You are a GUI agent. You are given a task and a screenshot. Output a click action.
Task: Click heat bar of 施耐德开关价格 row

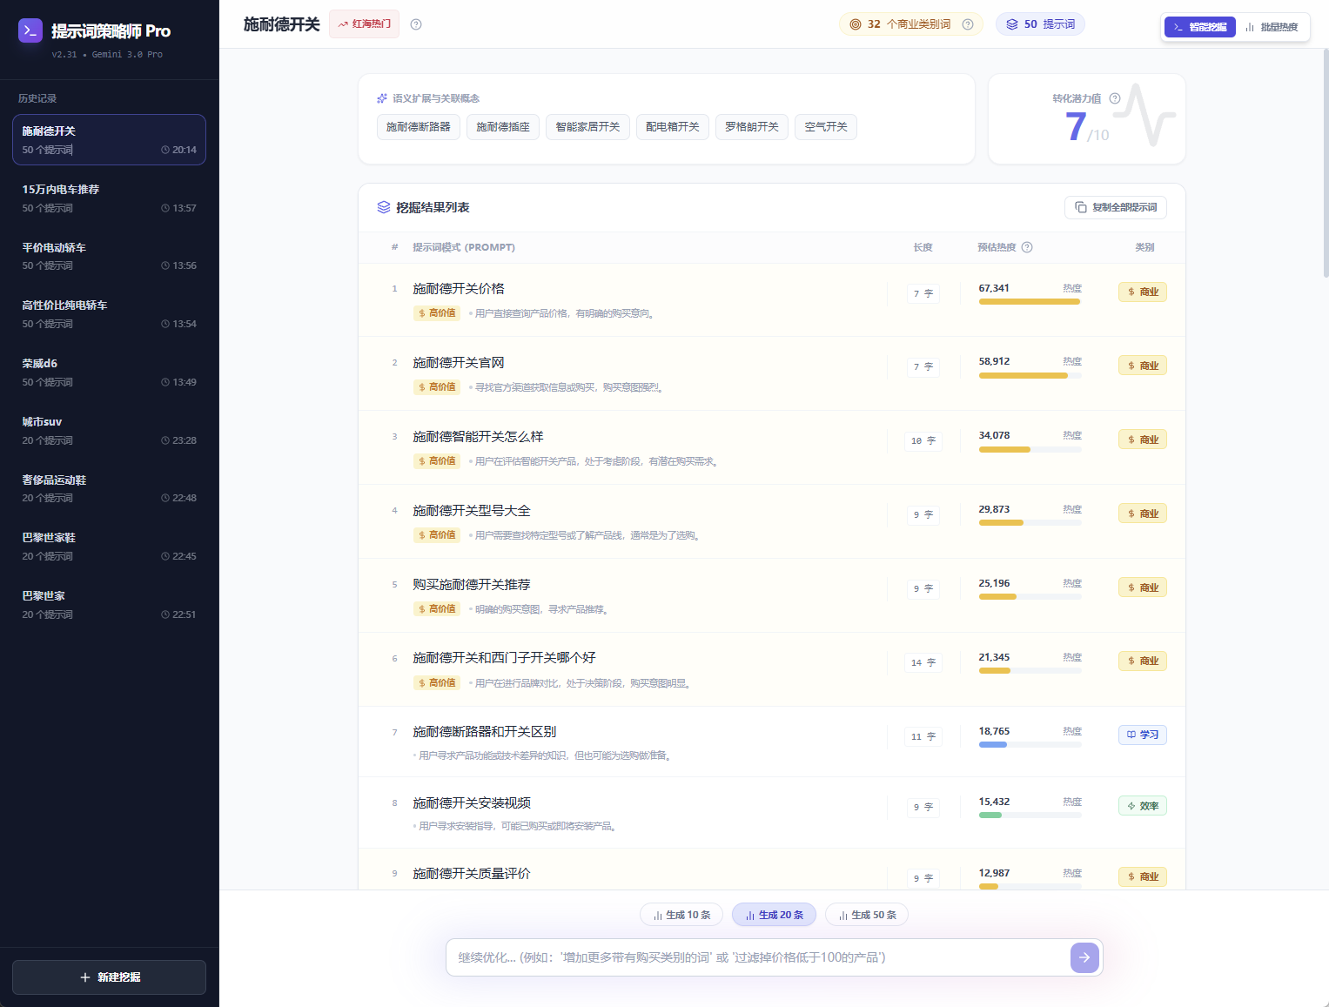tap(1030, 302)
